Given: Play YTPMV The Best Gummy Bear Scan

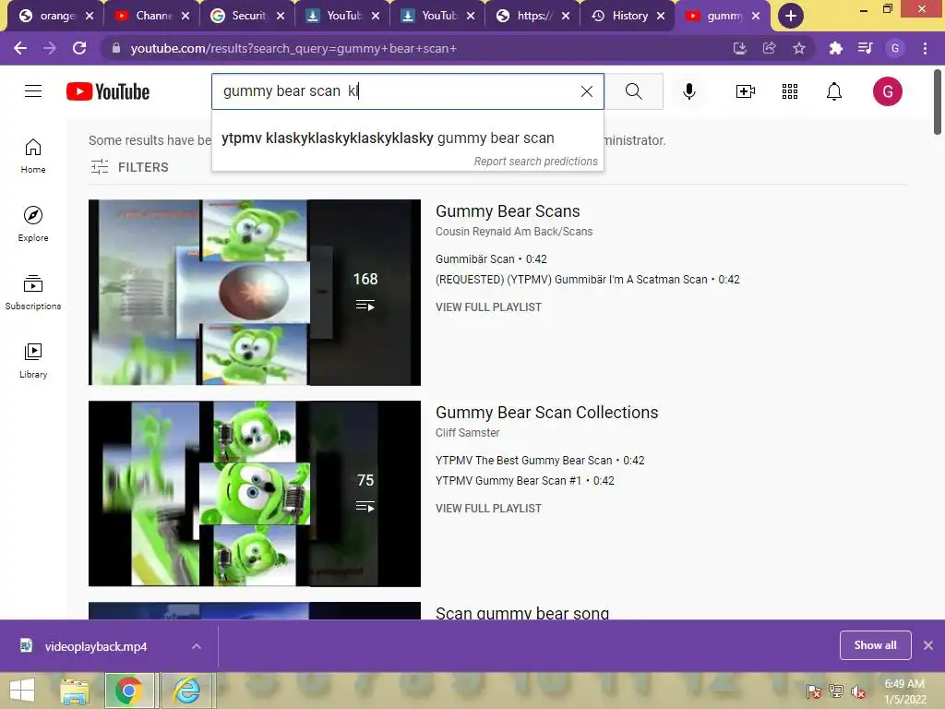Looking at the screenshot, I should 539,461.
